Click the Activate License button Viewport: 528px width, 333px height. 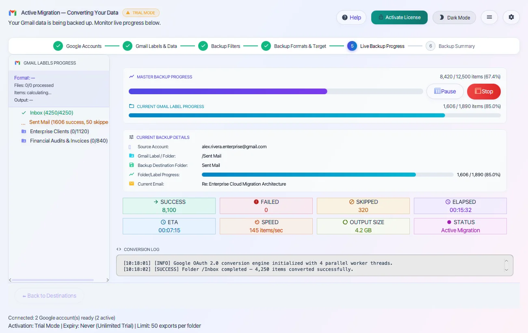pos(399,17)
